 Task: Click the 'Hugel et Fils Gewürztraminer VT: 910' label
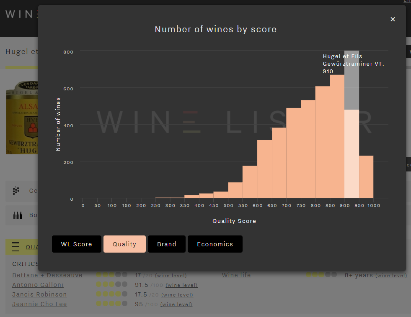point(353,64)
